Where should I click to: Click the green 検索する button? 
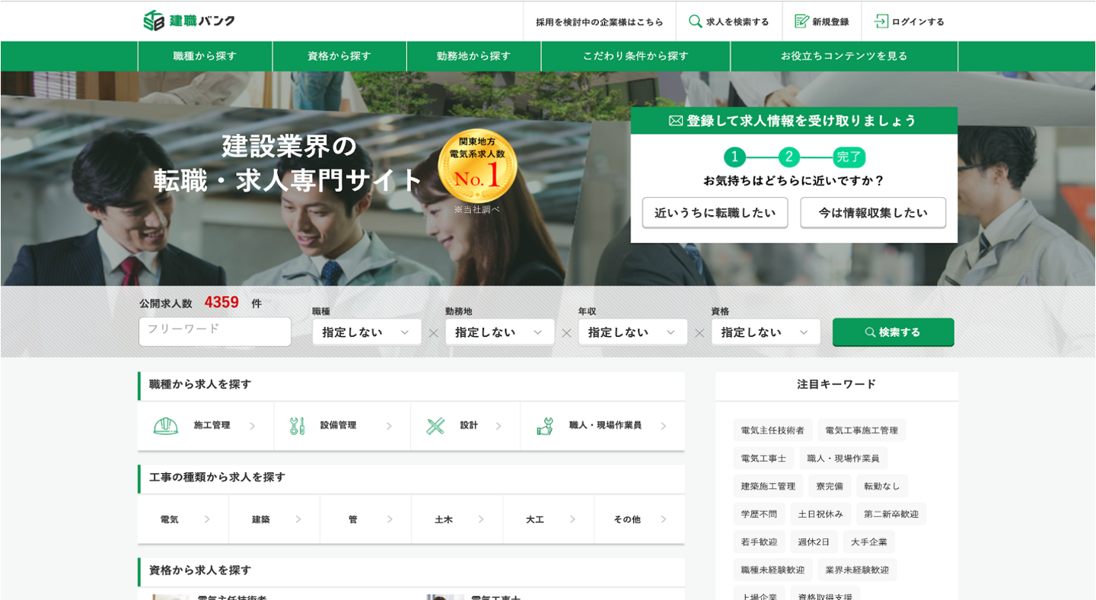tap(893, 332)
